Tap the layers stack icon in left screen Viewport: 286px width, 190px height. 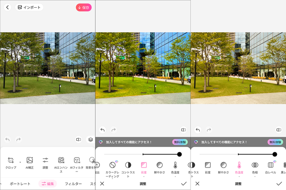click(x=91, y=139)
